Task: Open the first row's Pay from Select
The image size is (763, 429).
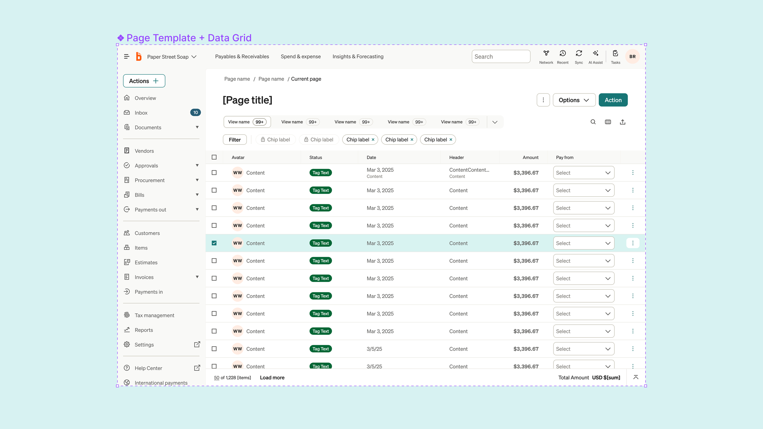Action: (583, 173)
